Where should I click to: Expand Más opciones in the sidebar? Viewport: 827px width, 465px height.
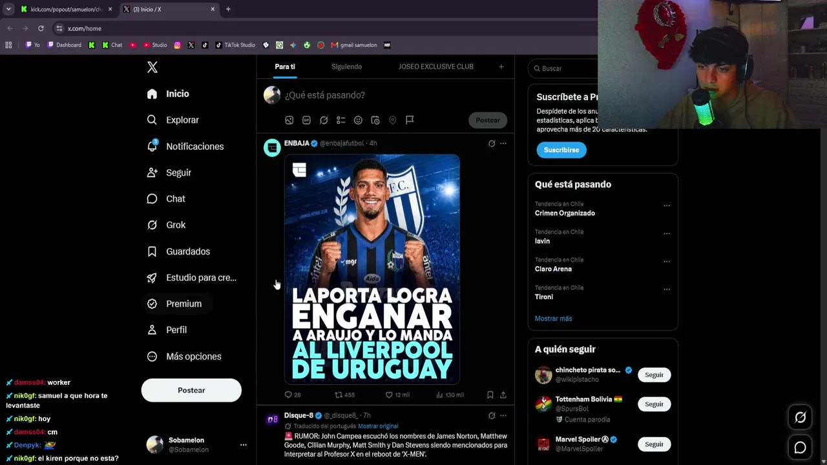[x=184, y=356]
